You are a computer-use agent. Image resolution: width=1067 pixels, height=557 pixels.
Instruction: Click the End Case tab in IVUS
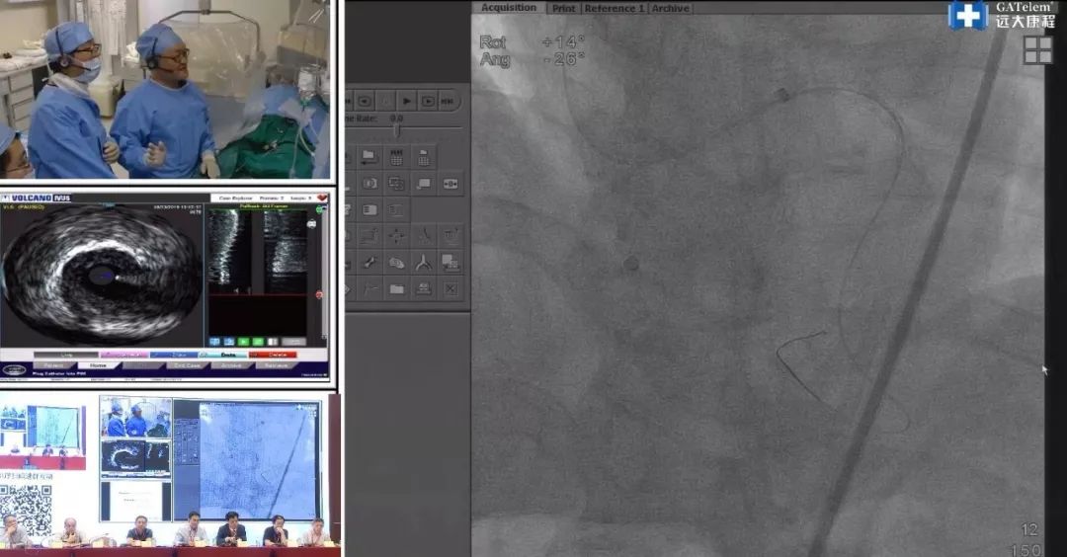click(187, 365)
